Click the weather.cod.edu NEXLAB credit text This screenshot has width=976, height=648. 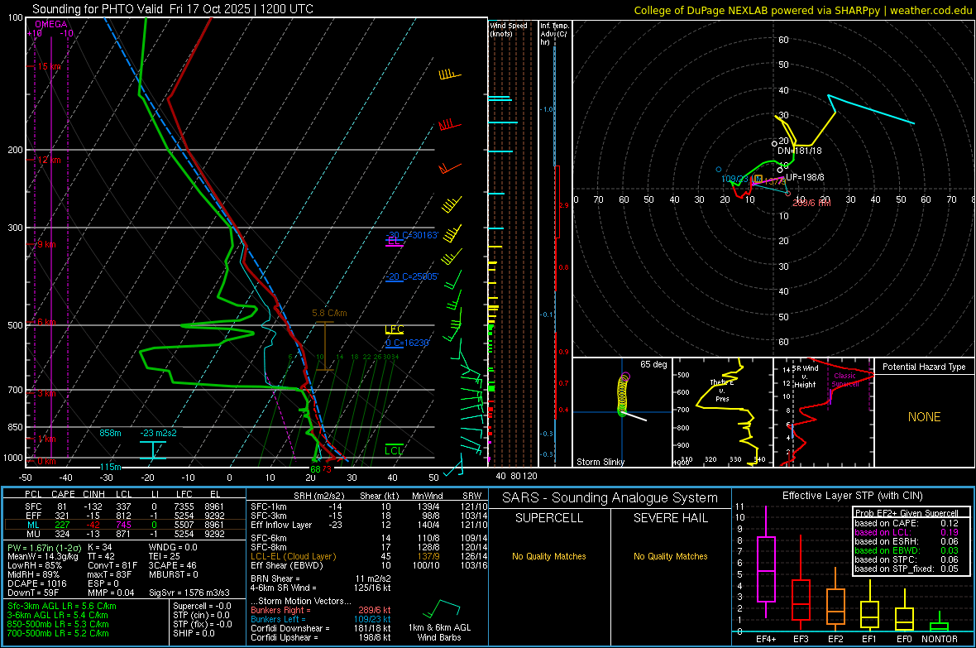click(802, 10)
